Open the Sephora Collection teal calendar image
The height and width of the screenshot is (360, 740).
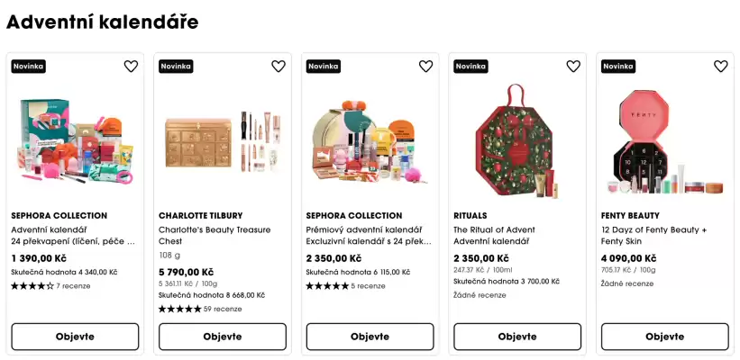tap(75, 141)
